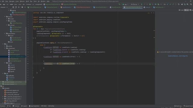
Task: Open the Android project view dropdown
Action: (4, 7)
